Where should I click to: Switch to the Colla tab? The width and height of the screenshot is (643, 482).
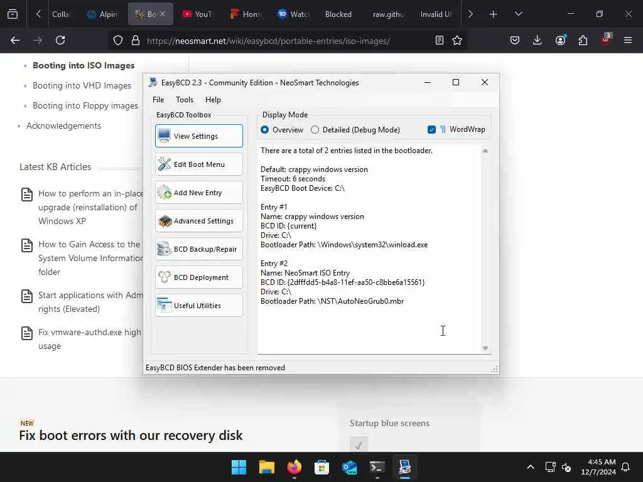pos(61,14)
